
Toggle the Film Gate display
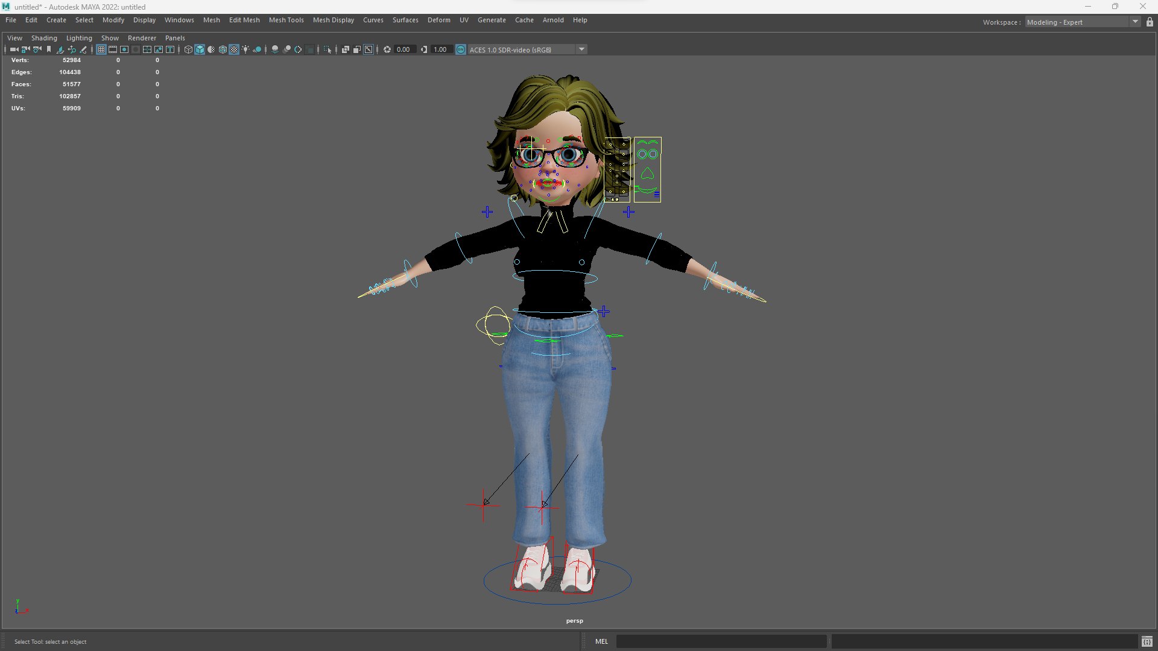(x=113, y=49)
